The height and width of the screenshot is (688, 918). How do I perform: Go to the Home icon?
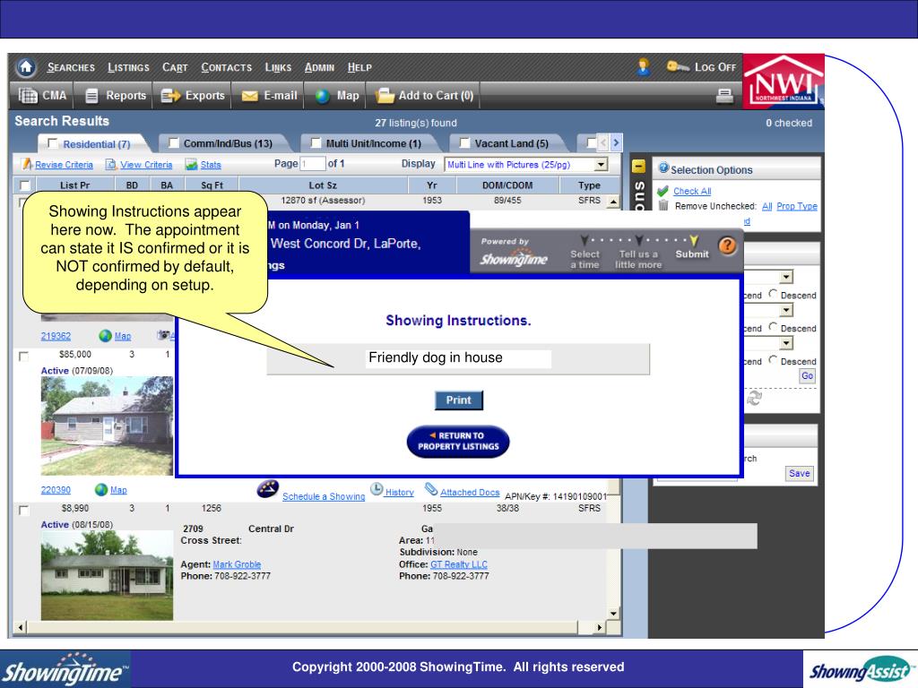click(x=26, y=67)
